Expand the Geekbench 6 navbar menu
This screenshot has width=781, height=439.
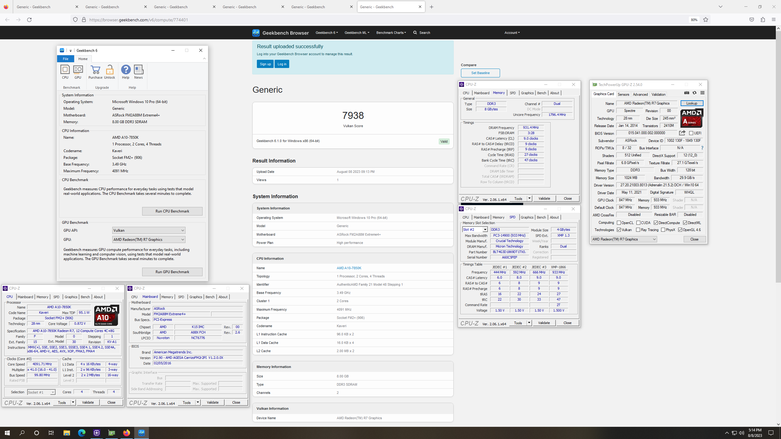326,33
